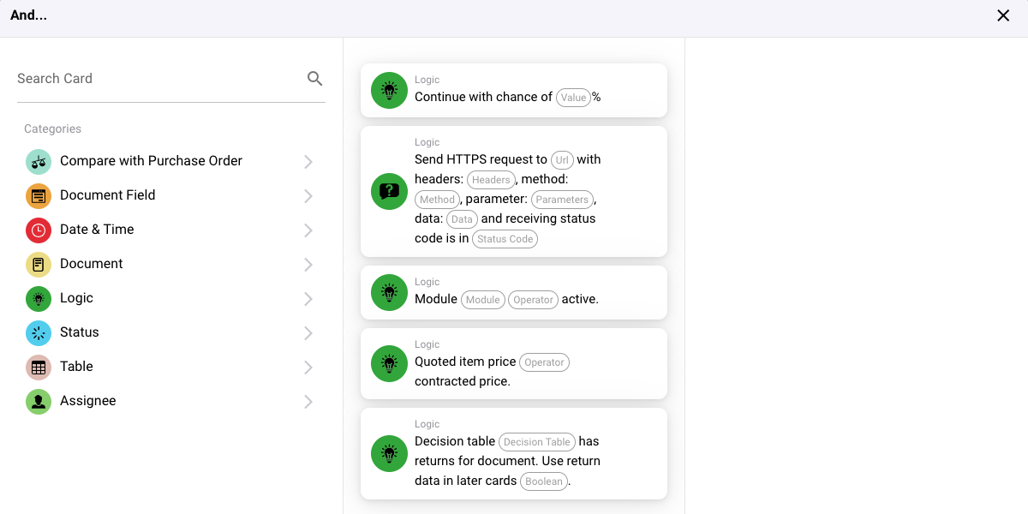Click the search magnifier icon
The width and height of the screenshot is (1028, 514).
314,79
